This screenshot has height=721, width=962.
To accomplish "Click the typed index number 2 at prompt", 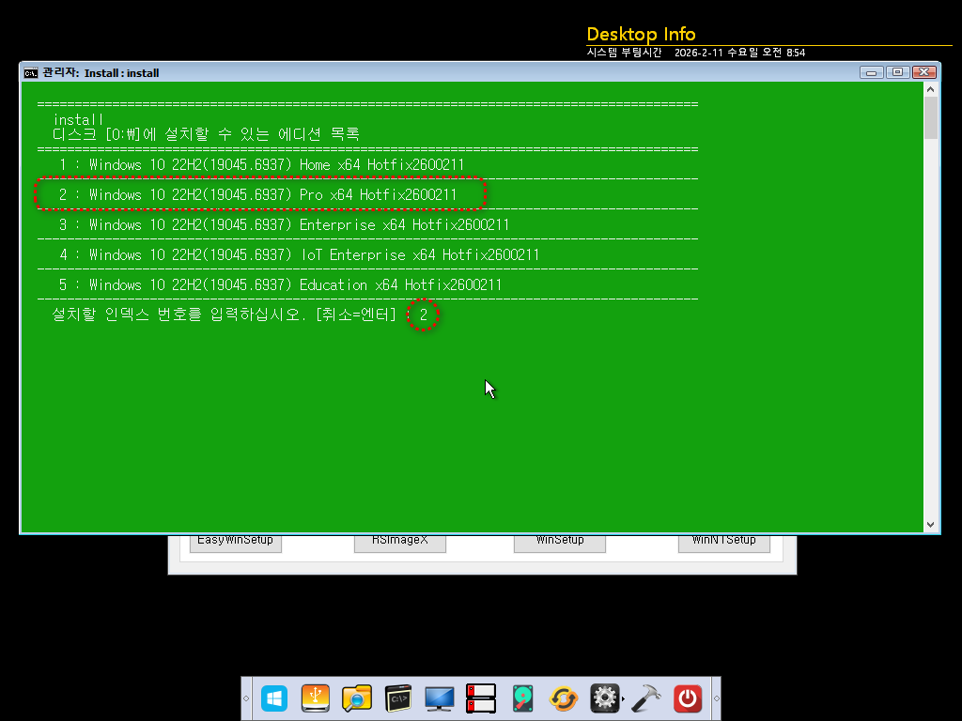I will (x=424, y=314).
